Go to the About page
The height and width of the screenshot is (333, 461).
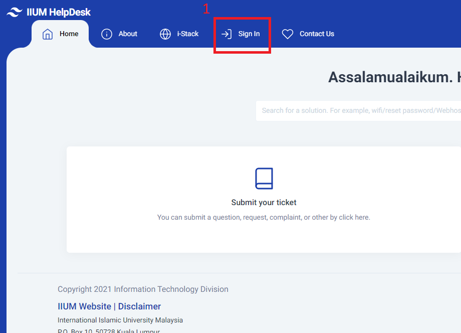128,34
